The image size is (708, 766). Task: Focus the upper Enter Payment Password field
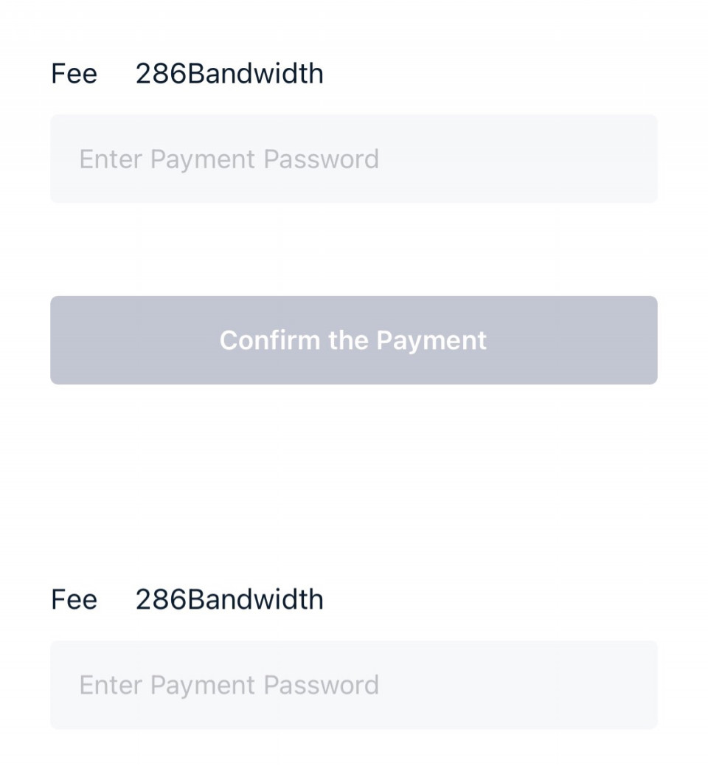(354, 159)
